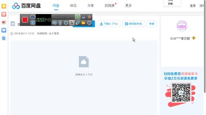Image resolution: width=206 pixels, height=115 pixels.
Task: Click the 卸载 item in top popup
Action: (x=170, y=4)
